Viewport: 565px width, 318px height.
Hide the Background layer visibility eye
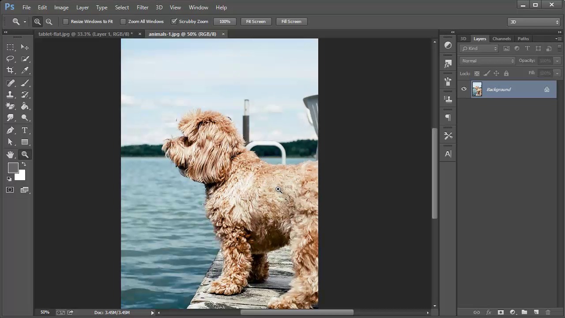point(463,89)
